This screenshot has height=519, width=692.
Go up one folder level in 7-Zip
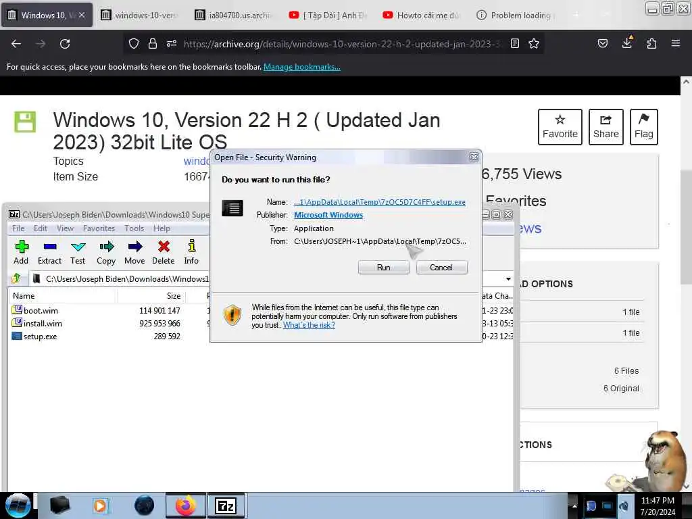(17, 278)
